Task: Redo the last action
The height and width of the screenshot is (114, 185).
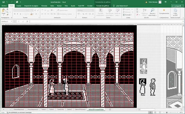Action: 12,2
